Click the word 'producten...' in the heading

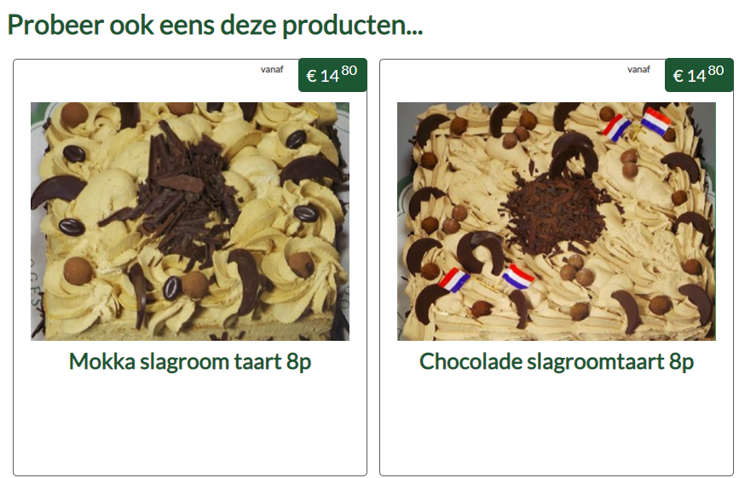[353, 26]
